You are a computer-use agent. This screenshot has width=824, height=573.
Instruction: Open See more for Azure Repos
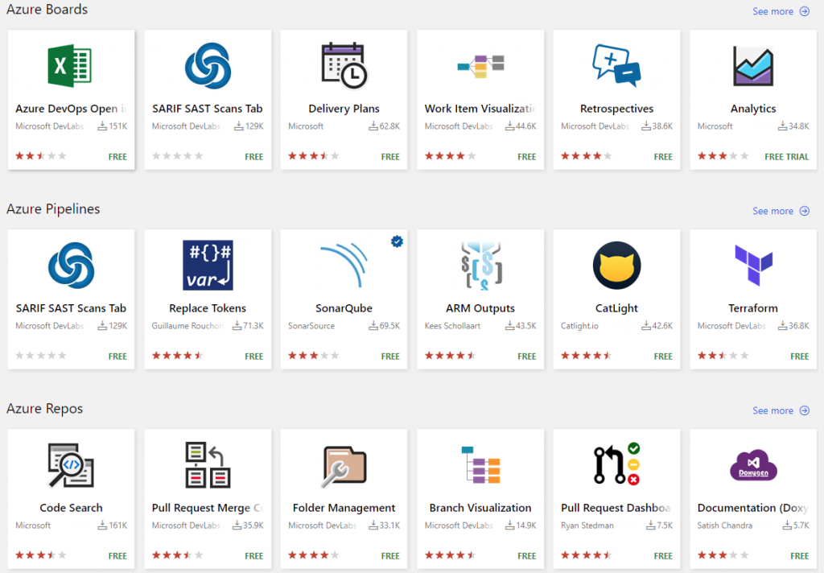click(x=773, y=410)
